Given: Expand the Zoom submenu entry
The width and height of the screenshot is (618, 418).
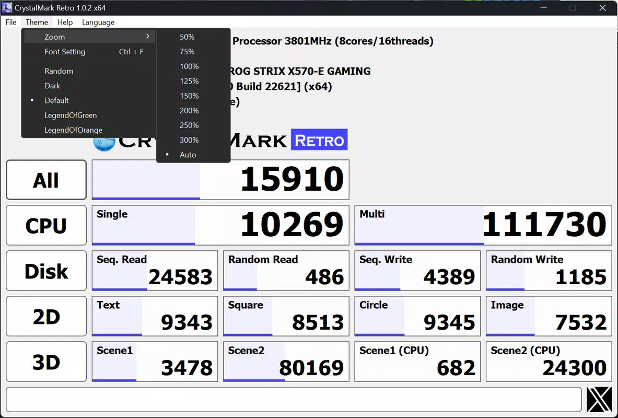Looking at the screenshot, I should pyautogui.click(x=90, y=37).
